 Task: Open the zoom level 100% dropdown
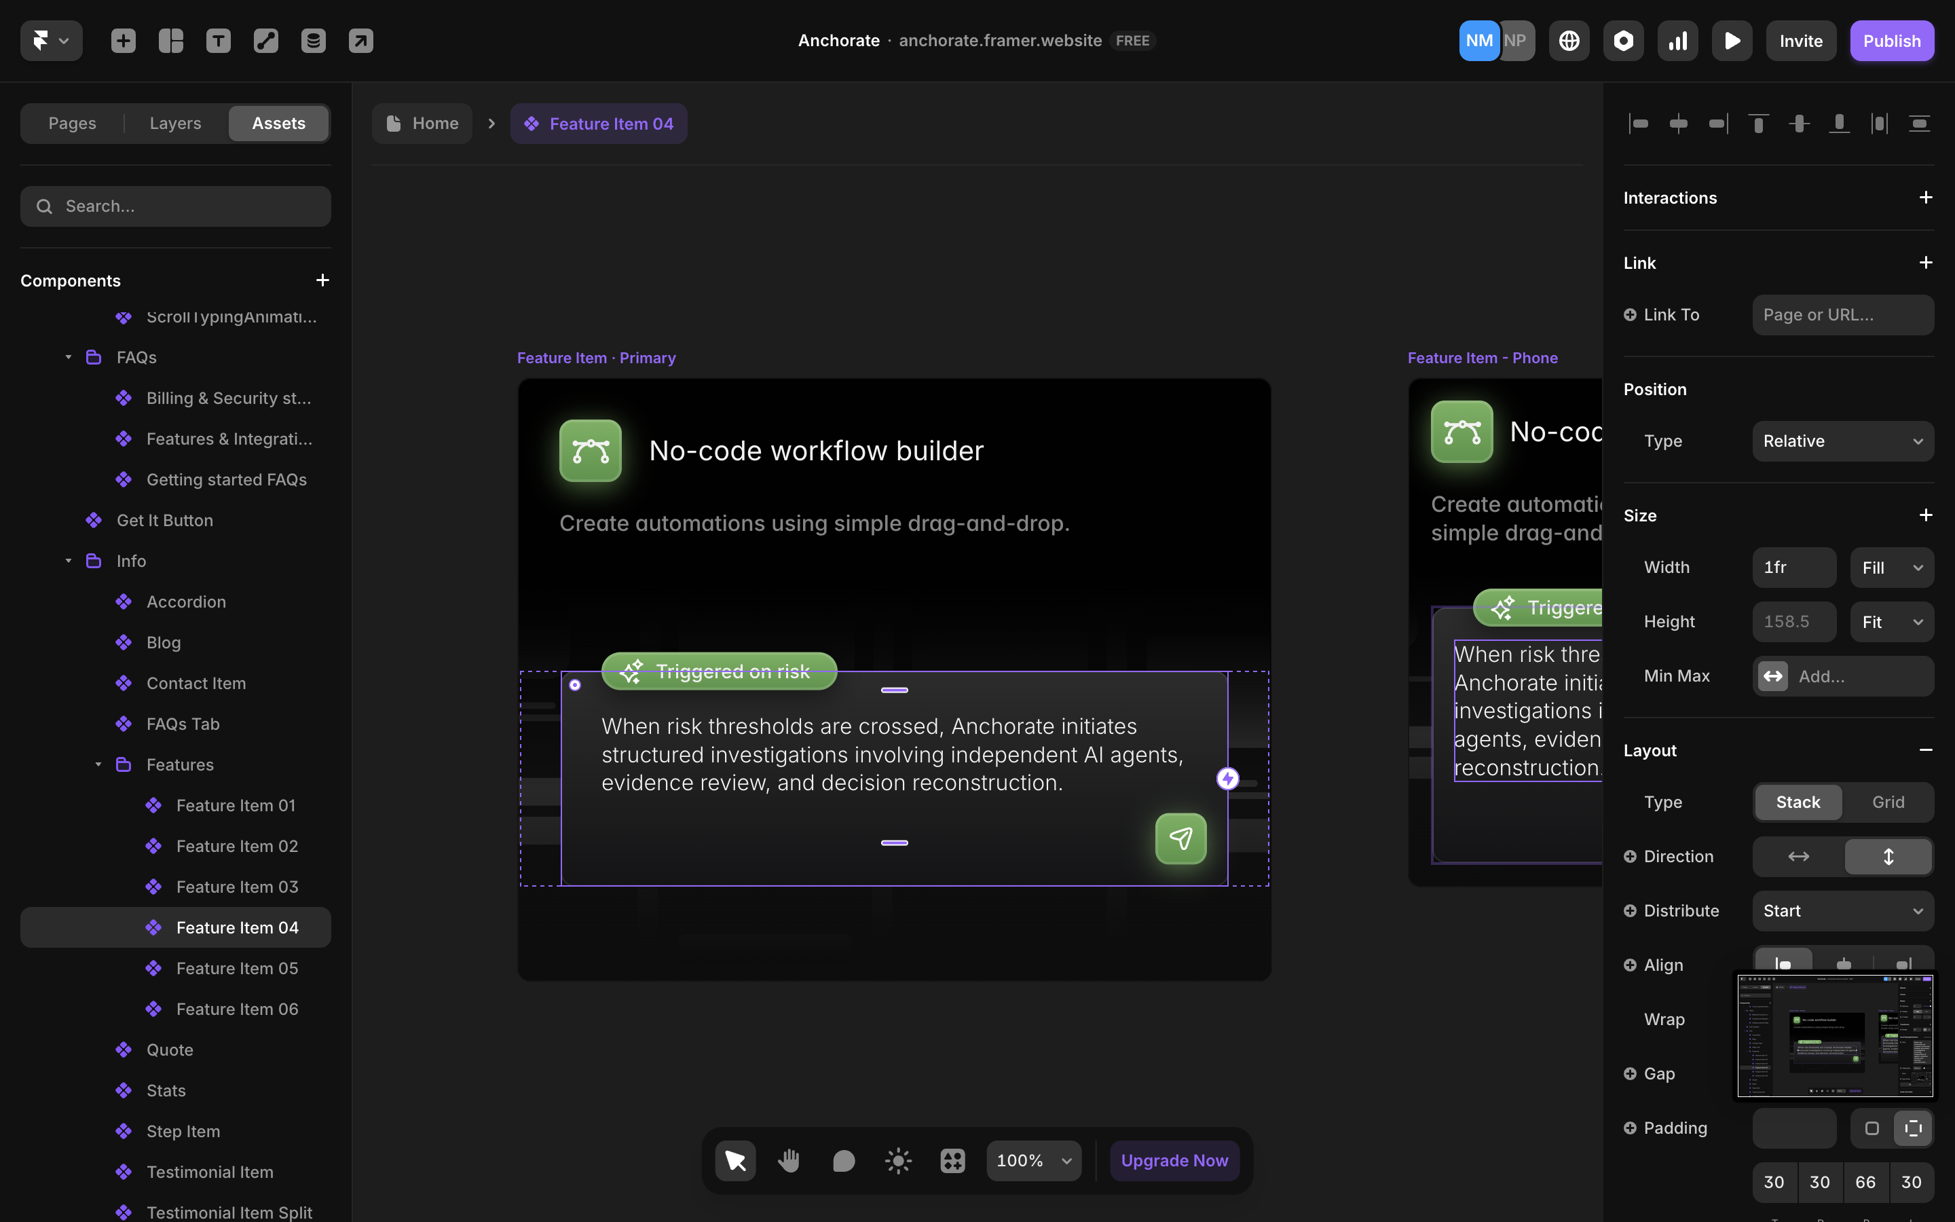pyautogui.click(x=1032, y=1160)
